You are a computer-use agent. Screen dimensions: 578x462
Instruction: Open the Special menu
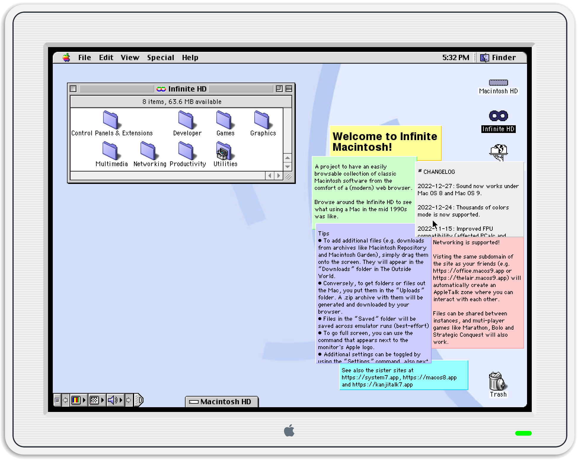coord(160,57)
